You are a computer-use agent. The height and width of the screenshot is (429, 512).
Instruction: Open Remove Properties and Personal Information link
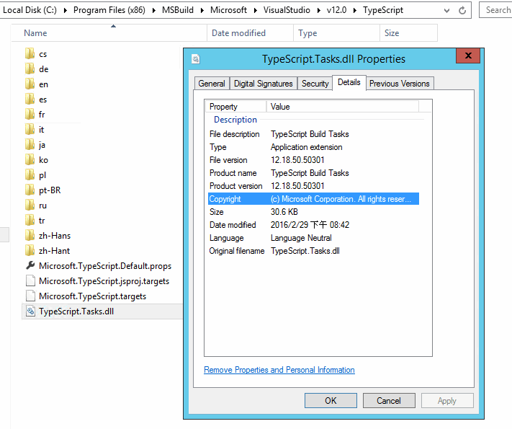(x=279, y=370)
